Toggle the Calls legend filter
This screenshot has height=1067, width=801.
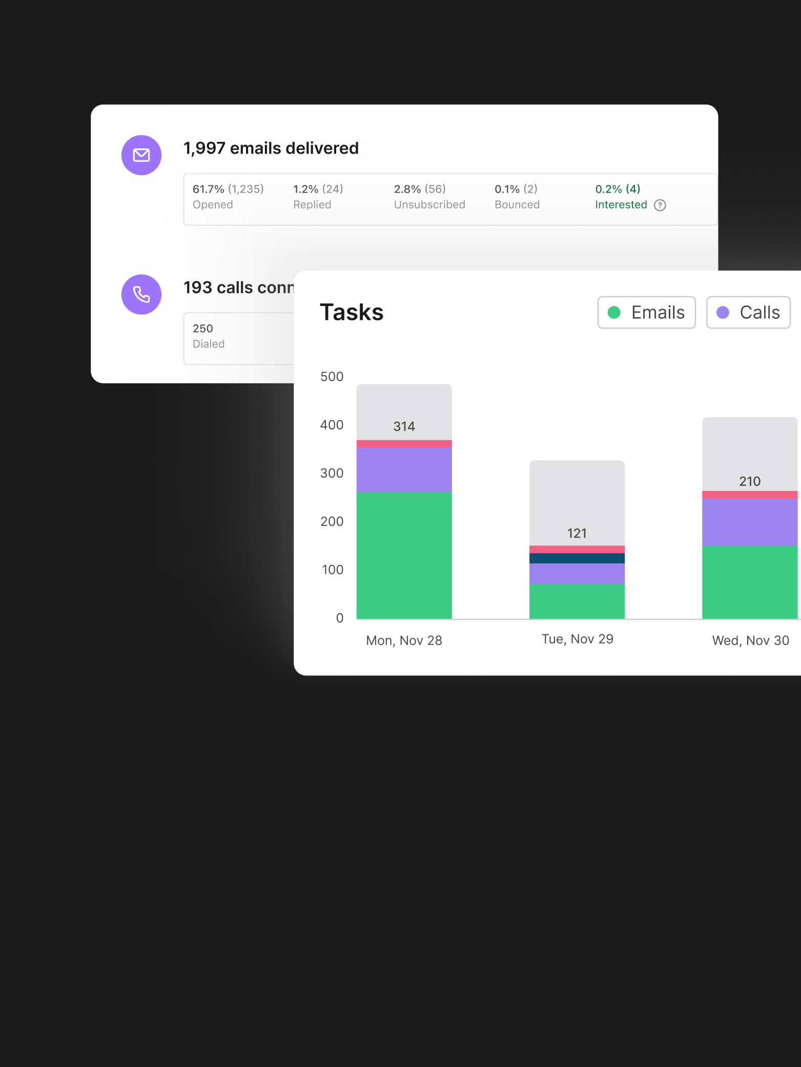748,312
